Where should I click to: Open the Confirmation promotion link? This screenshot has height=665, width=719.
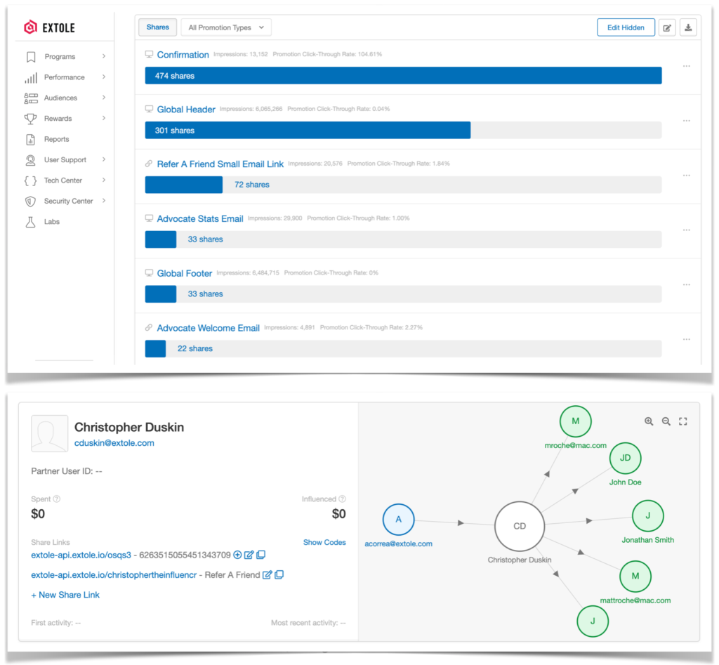(x=183, y=55)
